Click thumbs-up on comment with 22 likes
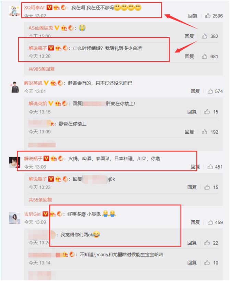 (207, 243)
